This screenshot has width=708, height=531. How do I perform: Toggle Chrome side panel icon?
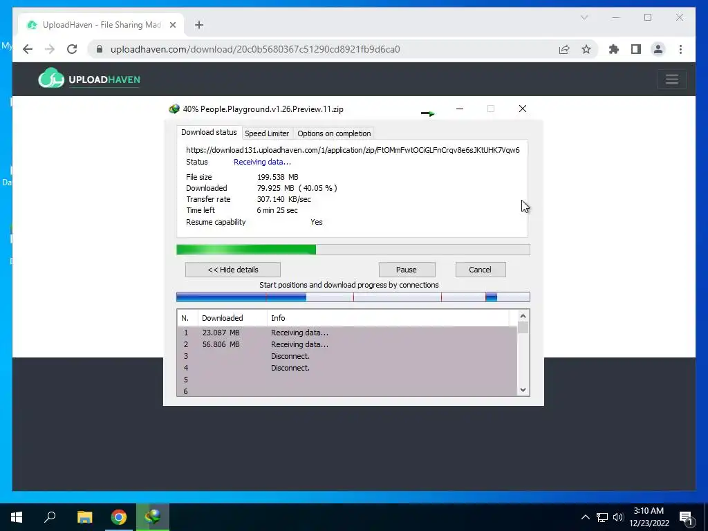coord(636,49)
